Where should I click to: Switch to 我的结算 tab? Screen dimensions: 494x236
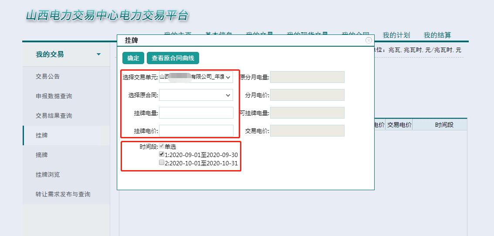[437, 35]
